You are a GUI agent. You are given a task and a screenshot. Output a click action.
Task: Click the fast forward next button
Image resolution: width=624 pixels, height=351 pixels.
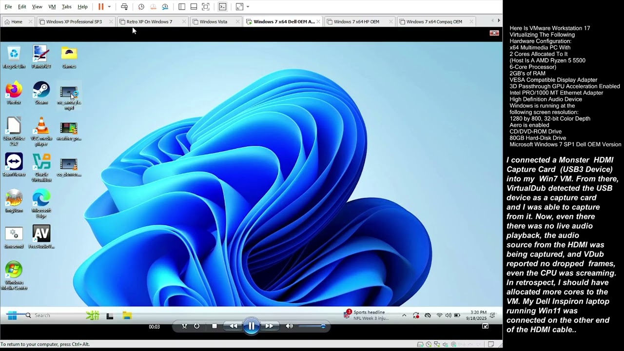[x=269, y=326]
